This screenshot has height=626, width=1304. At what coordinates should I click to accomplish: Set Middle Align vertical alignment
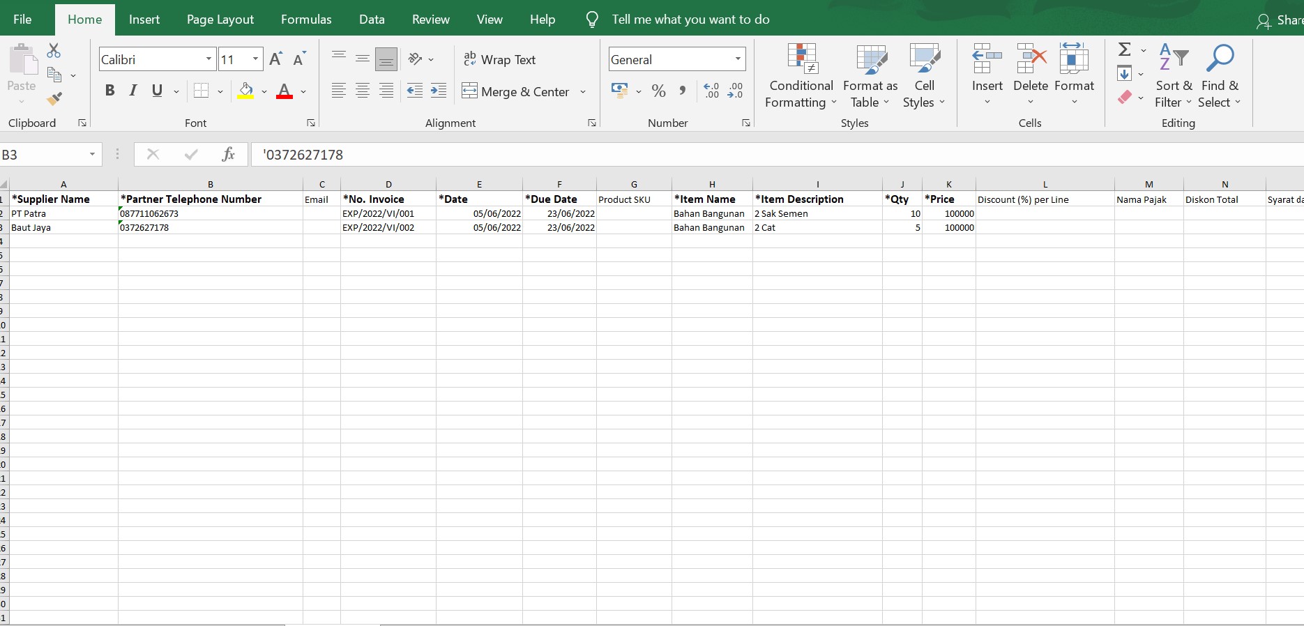pos(363,59)
